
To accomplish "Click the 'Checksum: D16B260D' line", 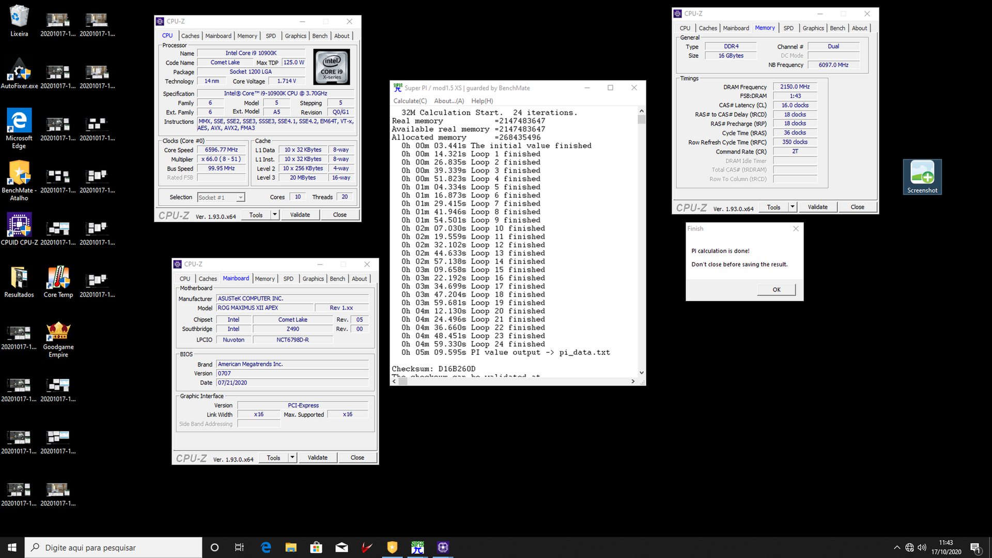I will pyautogui.click(x=433, y=369).
